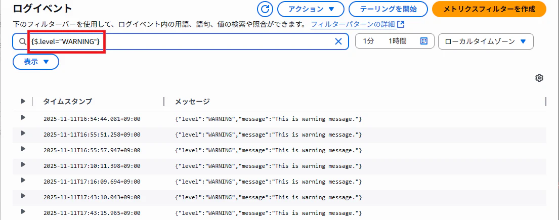This screenshot has width=559, height=220.
Task: Expand the 17:43:10.043 log row
Action: [23, 196]
